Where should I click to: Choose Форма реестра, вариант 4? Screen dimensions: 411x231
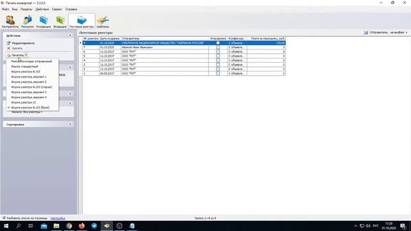click(33, 97)
